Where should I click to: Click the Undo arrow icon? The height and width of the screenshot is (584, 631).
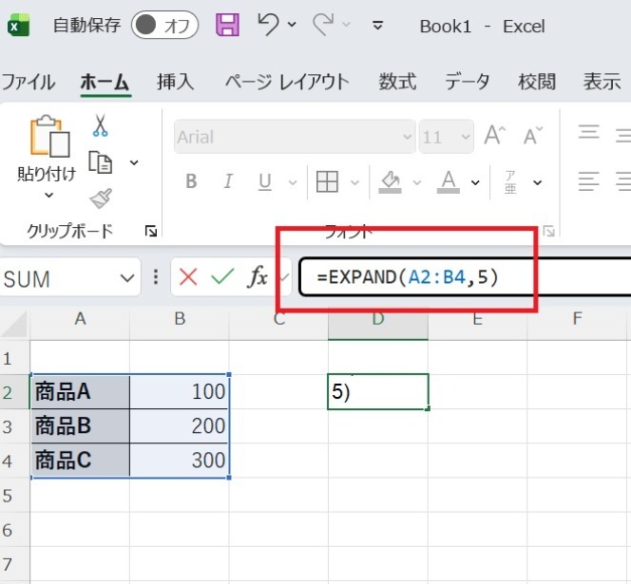tap(268, 25)
